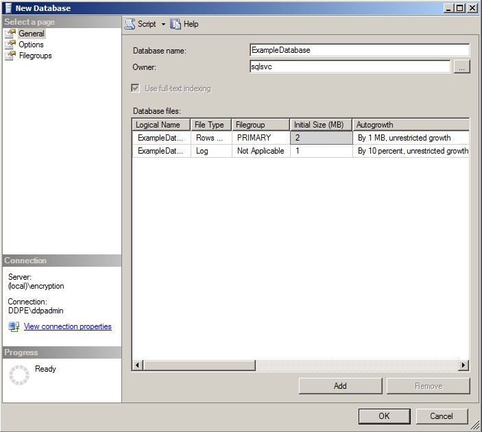Close the New Database window
Viewport: 482px width, 432px height.
click(472, 8)
